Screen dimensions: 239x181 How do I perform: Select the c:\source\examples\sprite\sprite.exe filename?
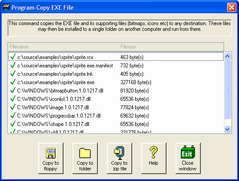56,82
